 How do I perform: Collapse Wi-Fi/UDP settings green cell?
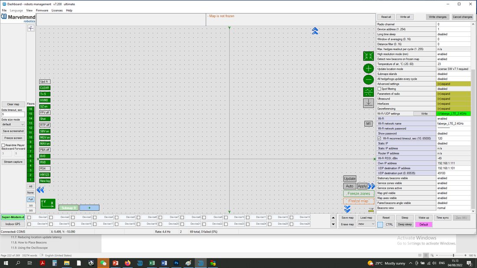tap(454, 113)
